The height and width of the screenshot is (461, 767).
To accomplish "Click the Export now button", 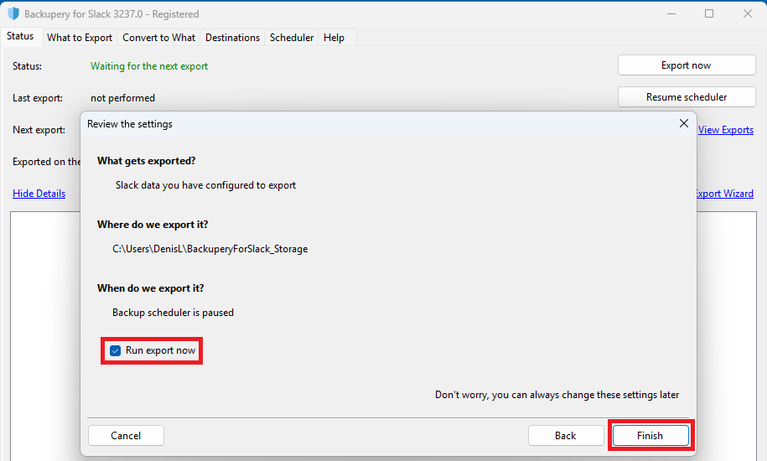I will (687, 65).
